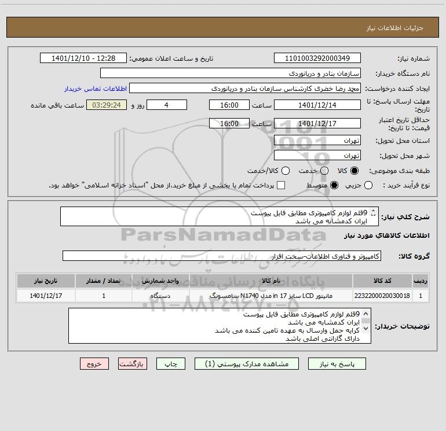Select the خدمت radio button

[324, 171]
